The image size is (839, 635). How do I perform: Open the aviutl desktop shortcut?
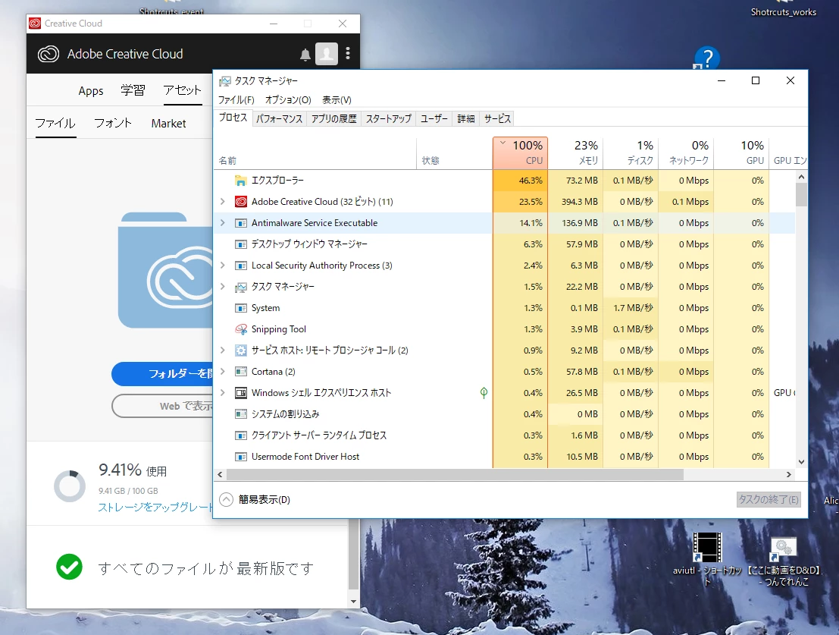pos(707,559)
